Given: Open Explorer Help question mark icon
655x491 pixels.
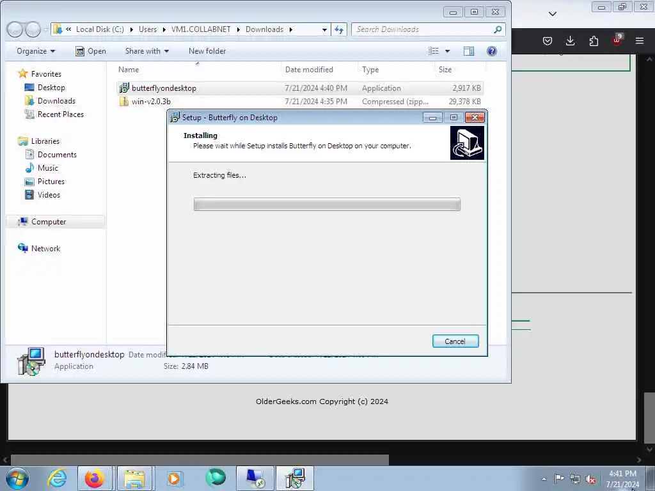Looking at the screenshot, I should point(492,51).
